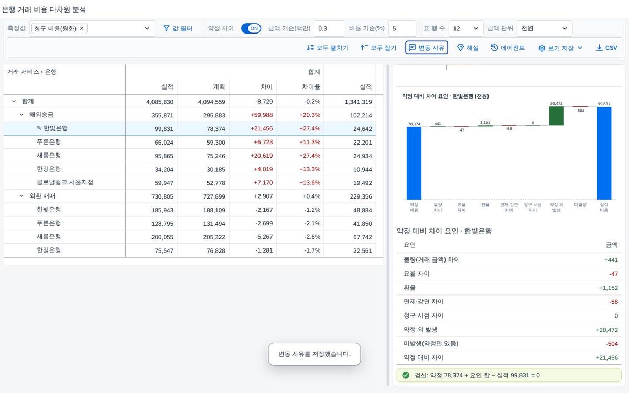Click the 금액 기준(백만) input field
The height and width of the screenshot is (393, 629).
pyautogui.click(x=329, y=28)
